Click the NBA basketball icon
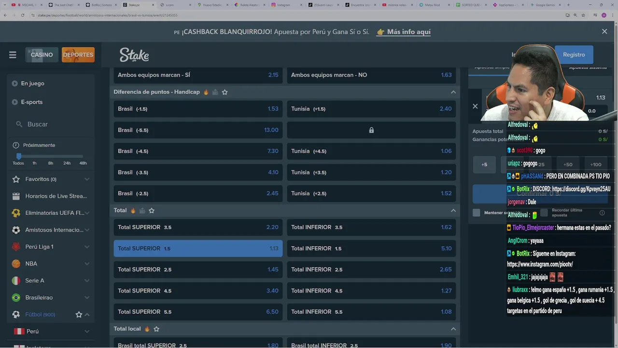618x348 pixels. coord(16,264)
